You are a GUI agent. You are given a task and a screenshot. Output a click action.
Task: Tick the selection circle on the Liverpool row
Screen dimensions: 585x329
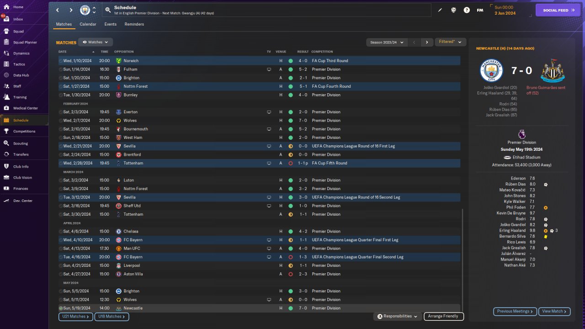click(x=61, y=265)
